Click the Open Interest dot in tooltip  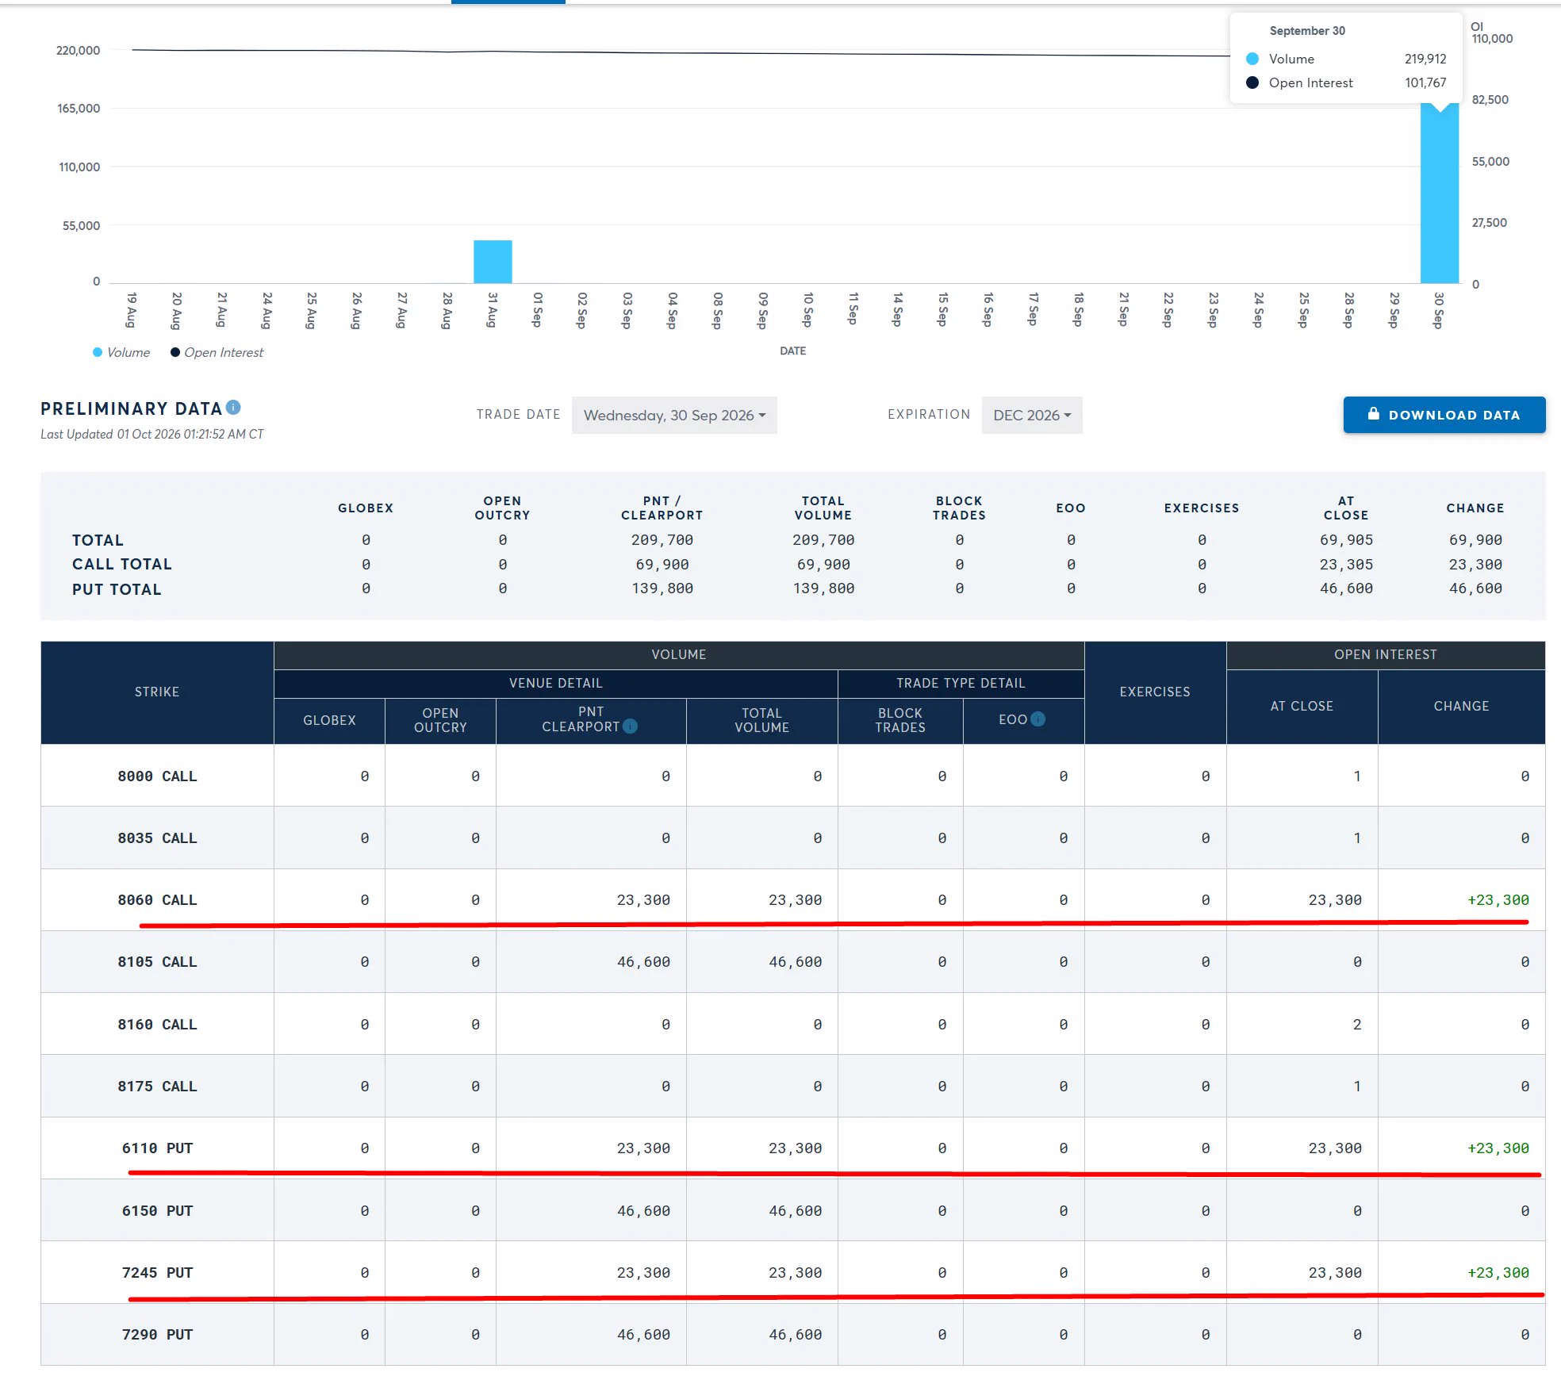click(x=1252, y=82)
